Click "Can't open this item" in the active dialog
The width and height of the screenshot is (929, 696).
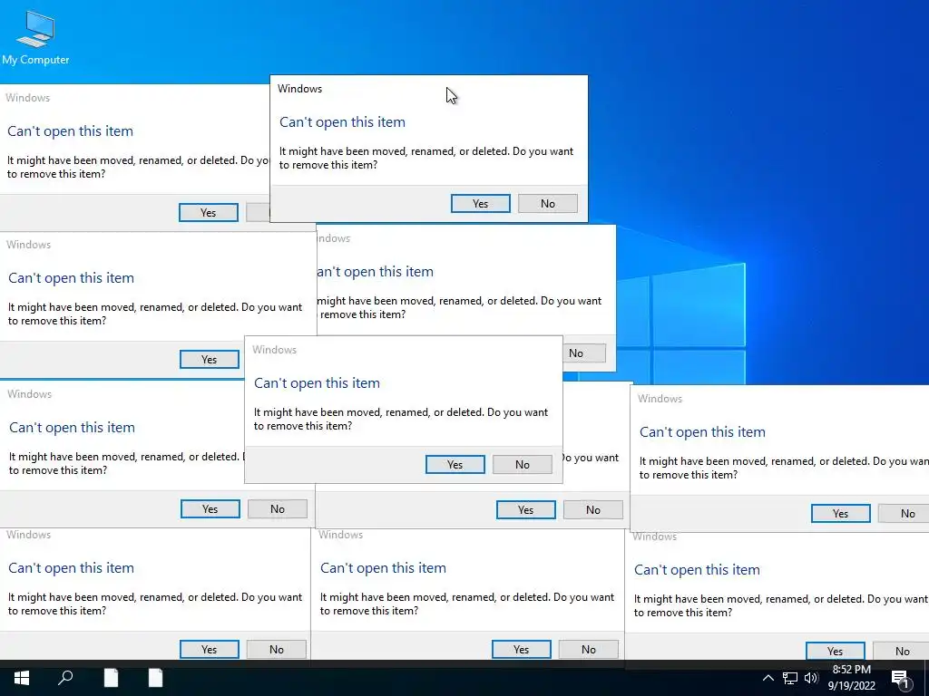point(342,122)
